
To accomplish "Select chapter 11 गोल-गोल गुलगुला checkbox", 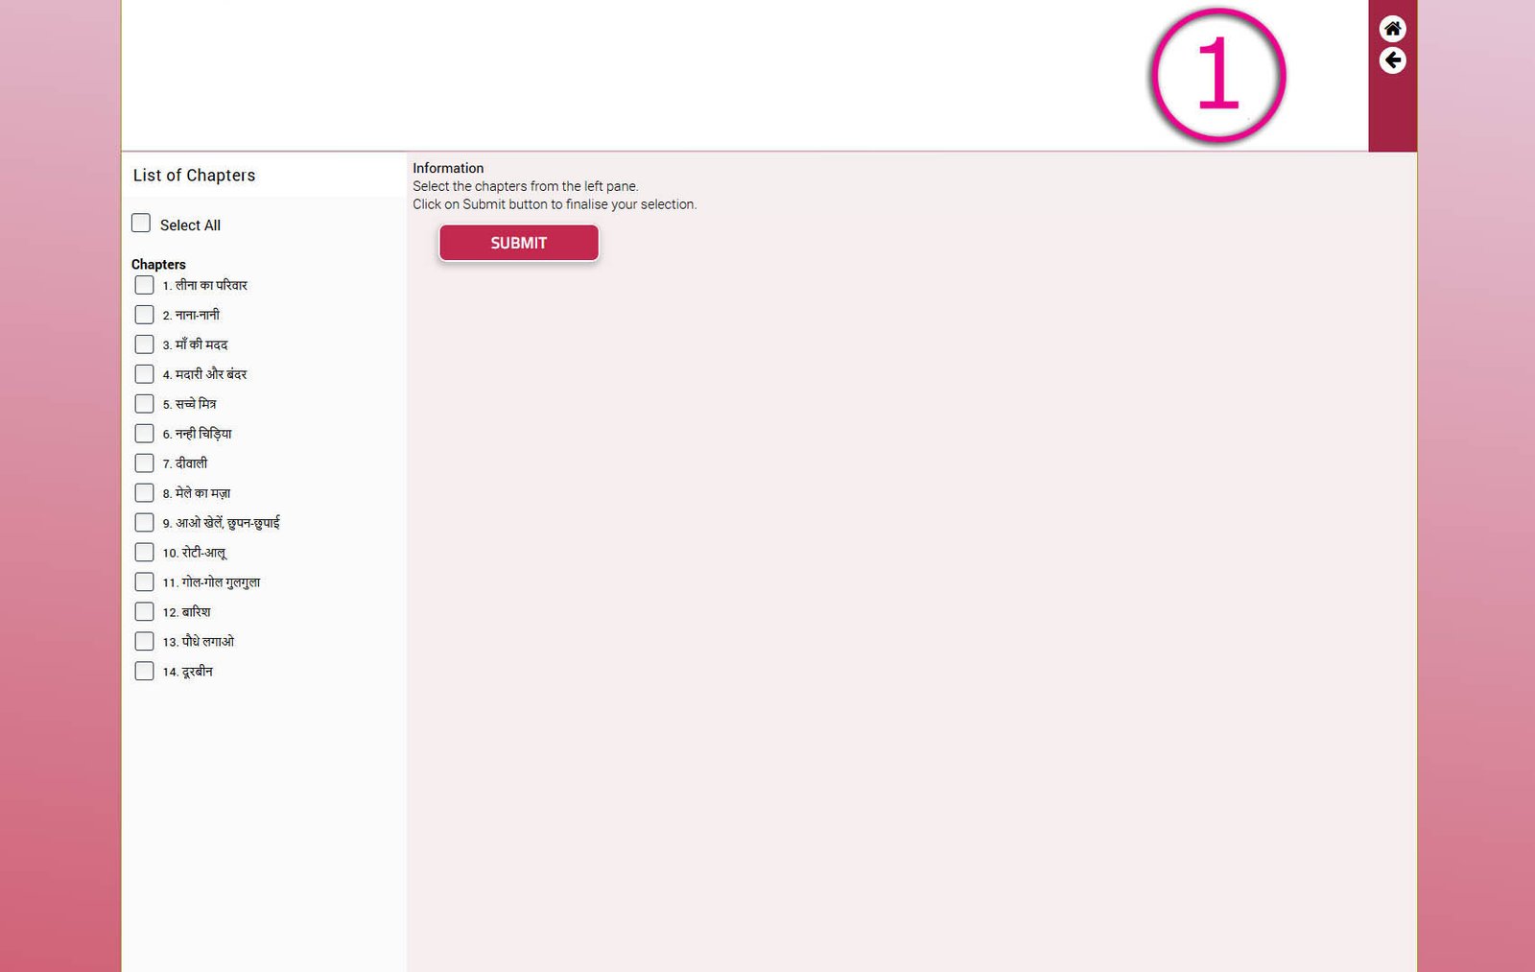I will point(144,582).
